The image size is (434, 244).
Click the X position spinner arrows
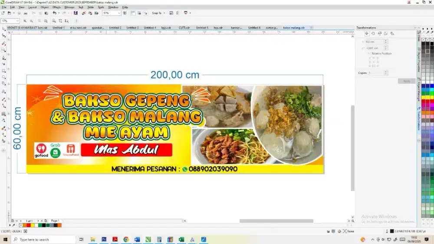386,42
